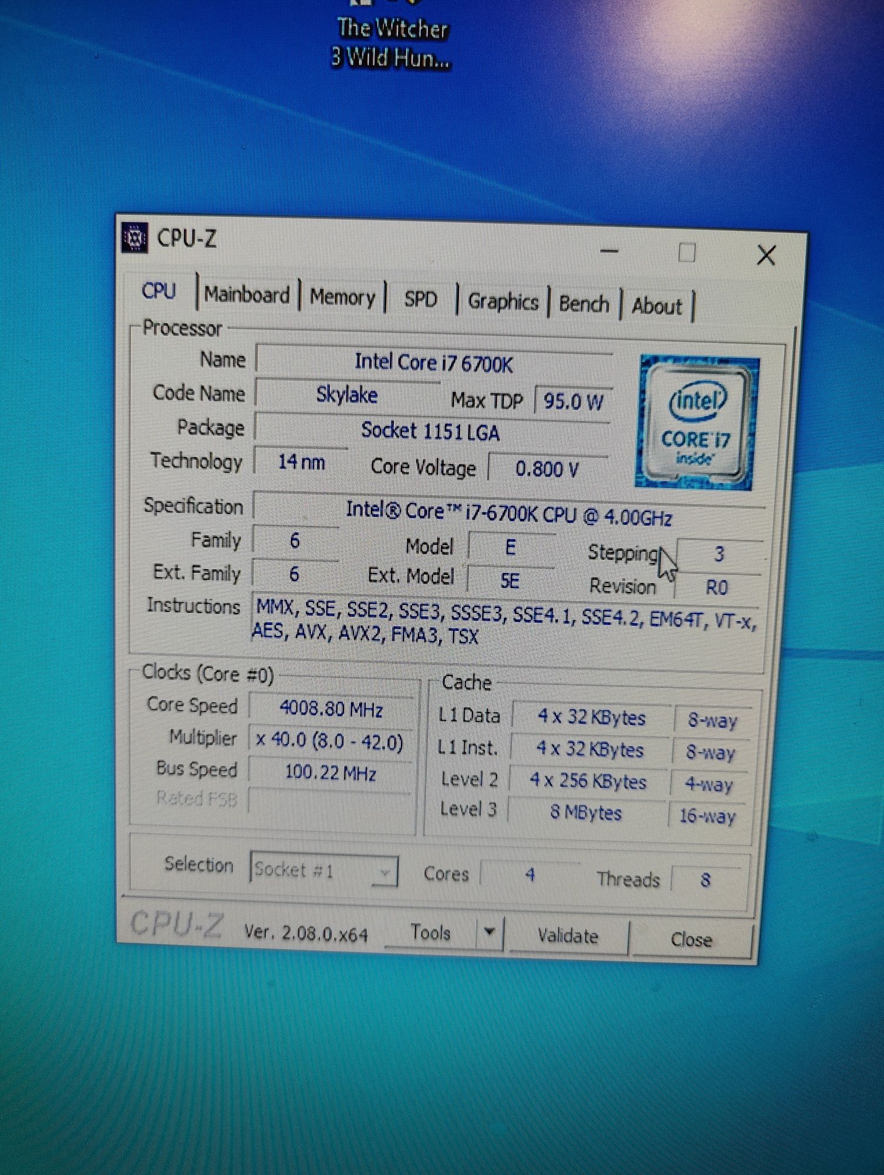This screenshot has height=1175, width=884.
Task: Click the L1 Inst. 4 x 32 KBytes value
Action: [x=590, y=750]
